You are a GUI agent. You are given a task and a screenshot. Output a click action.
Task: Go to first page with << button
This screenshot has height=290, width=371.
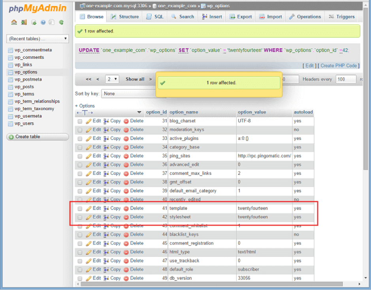tap(89, 79)
